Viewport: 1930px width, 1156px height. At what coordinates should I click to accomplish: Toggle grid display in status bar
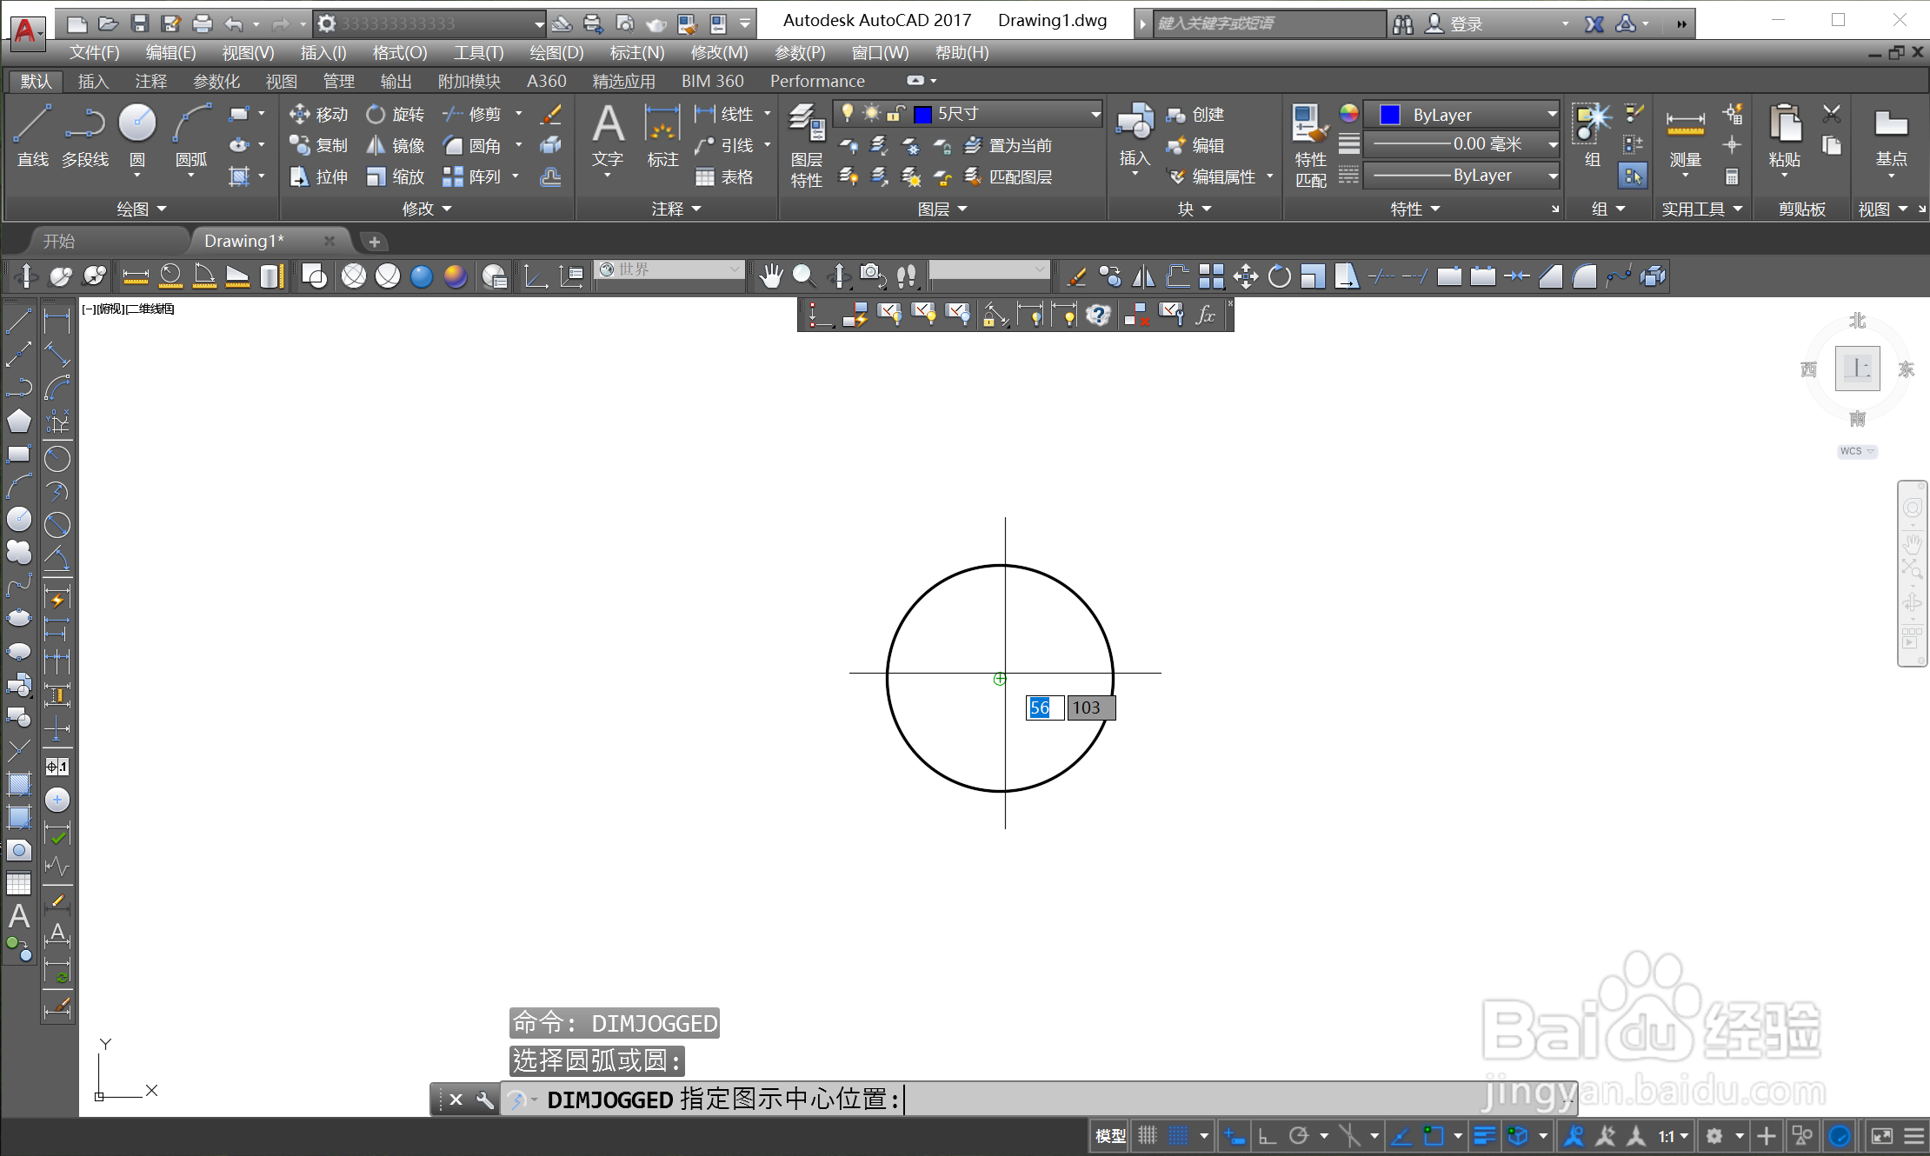click(1148, 1135)
